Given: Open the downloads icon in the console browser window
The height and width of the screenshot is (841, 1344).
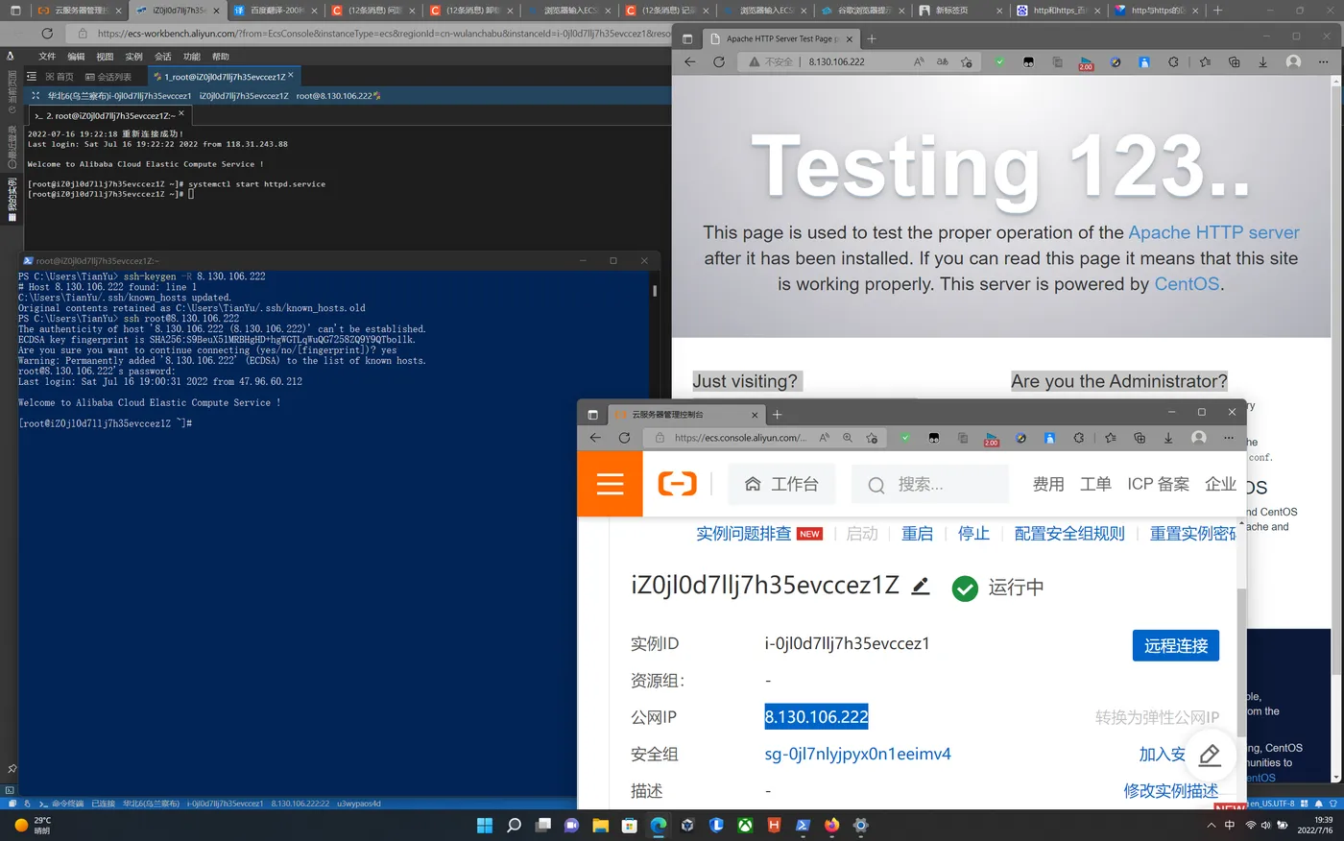Looking at the screenshot, I should (x=1168, y=438).
